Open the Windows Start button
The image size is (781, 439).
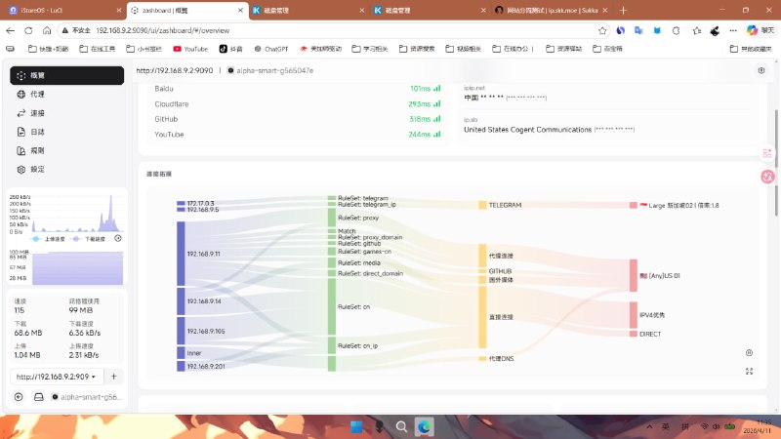click(x=356, y=427)
